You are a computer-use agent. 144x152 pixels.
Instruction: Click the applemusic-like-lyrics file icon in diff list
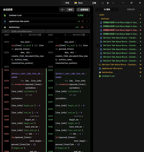[5, 21]
